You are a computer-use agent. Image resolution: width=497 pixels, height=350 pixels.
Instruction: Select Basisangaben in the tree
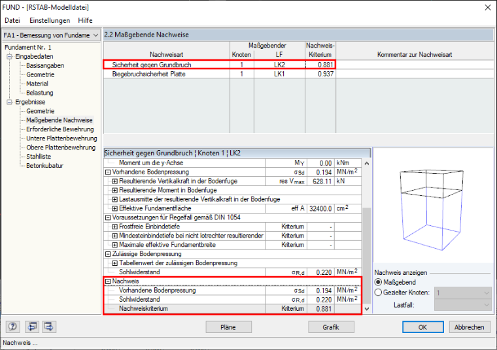coord(45,65)
